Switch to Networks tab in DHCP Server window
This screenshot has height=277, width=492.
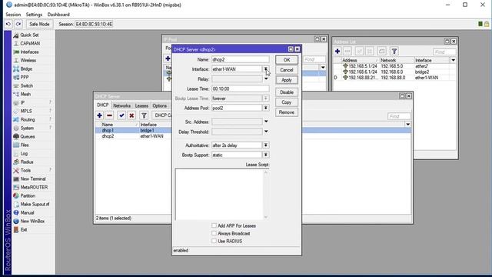(121, 106)
